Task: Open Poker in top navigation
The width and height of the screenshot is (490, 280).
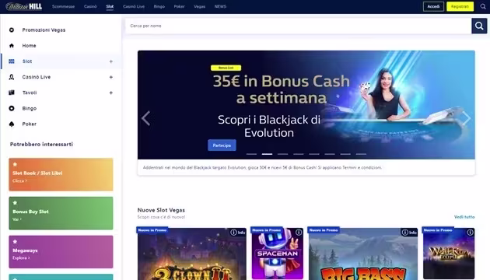Action: pos(180,6)
